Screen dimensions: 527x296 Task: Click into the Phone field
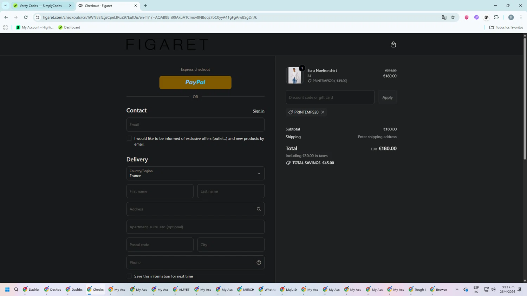coord(195,262)
